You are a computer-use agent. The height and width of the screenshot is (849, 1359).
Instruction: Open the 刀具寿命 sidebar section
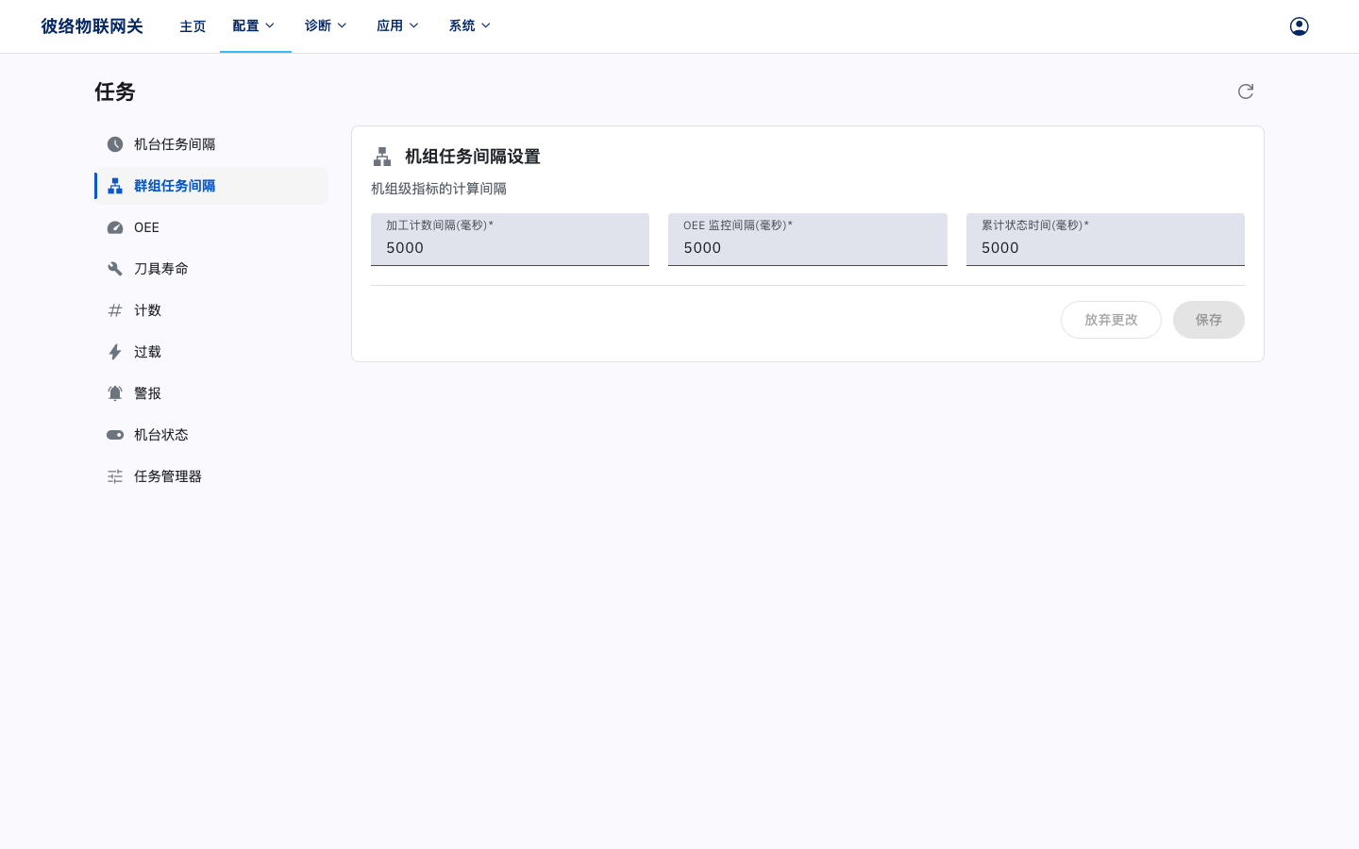pyautogui.click(x=211, y=269)
